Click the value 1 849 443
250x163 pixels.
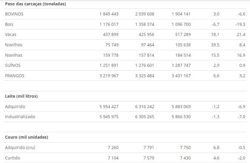click(109, 14)
